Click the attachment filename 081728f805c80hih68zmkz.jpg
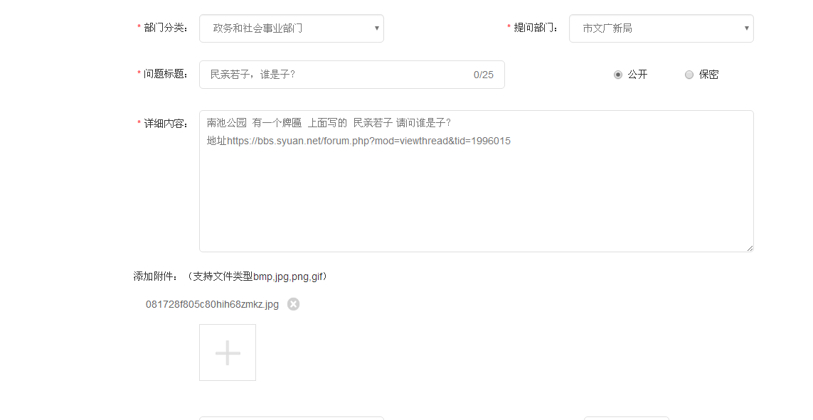Image resolution: width=813 pixels, height=420 pixels. coord(210,303)
